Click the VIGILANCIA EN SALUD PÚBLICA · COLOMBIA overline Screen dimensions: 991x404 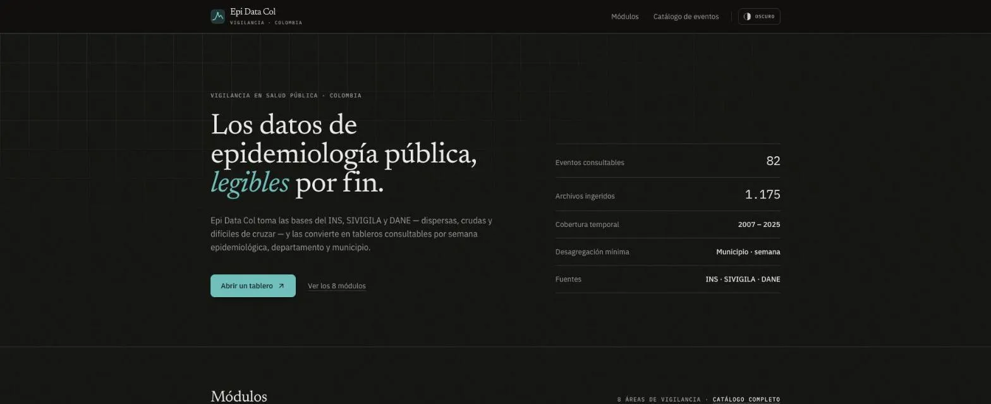click(286, 95)
